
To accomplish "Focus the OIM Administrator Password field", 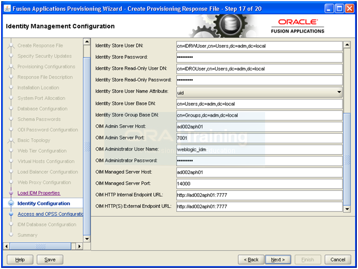I will (x=259, y=161).
